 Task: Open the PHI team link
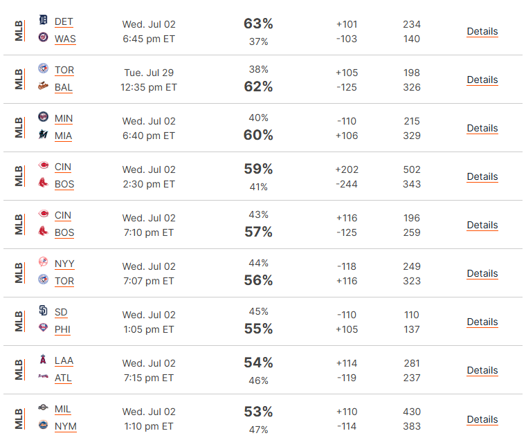click(x=62, y=330)
